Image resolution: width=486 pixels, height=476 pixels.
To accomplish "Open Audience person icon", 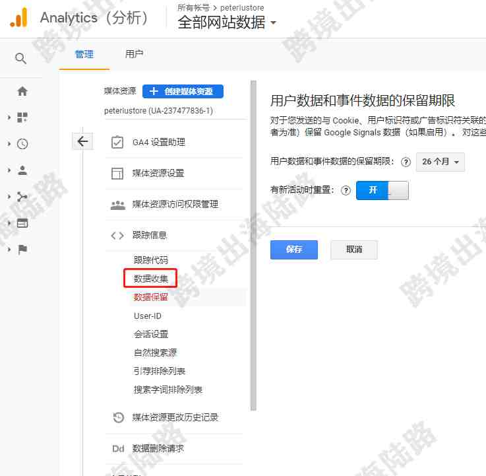I will [x=22, y=170].
